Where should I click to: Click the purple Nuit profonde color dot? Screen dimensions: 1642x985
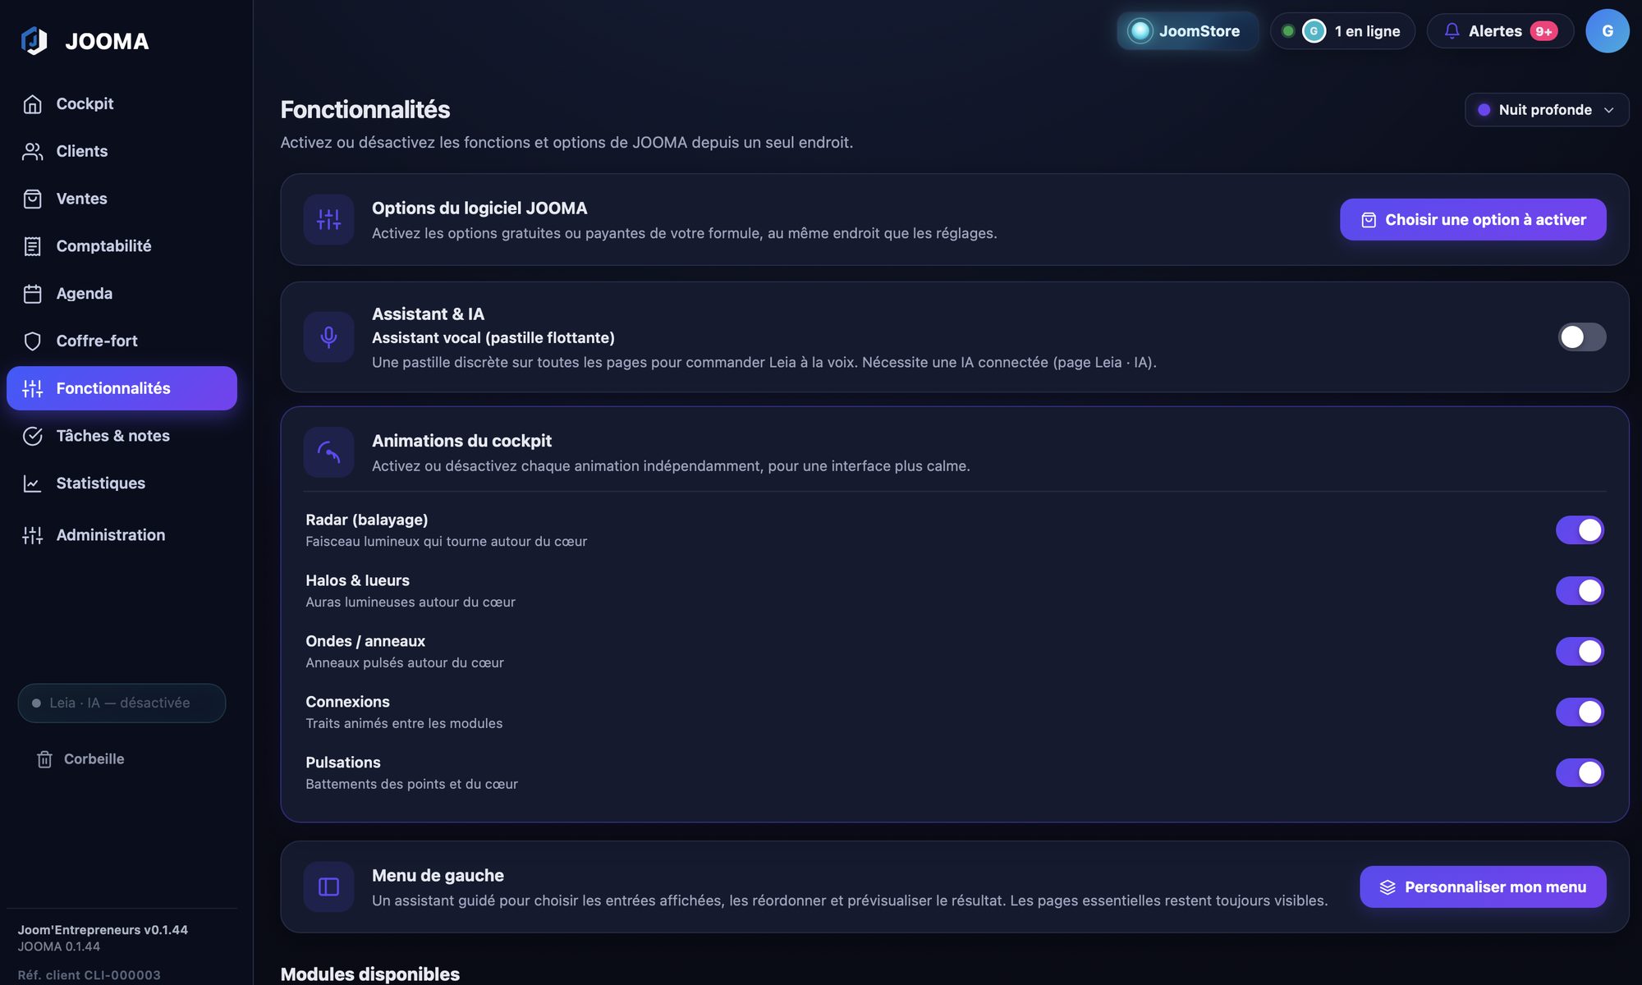(1484, 110)
